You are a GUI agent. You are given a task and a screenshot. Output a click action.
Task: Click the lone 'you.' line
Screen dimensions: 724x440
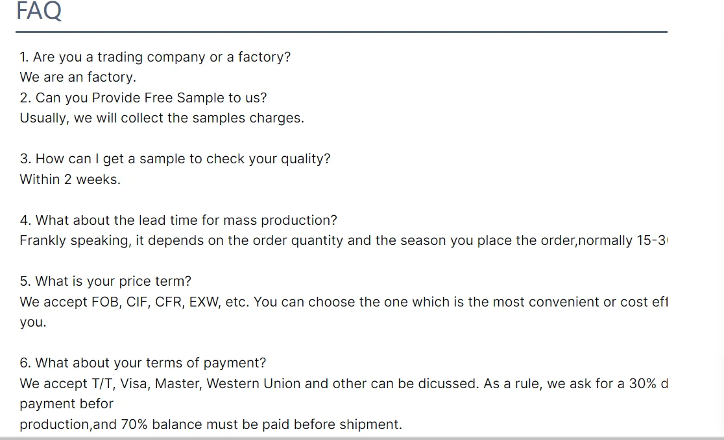coord(33,322)
